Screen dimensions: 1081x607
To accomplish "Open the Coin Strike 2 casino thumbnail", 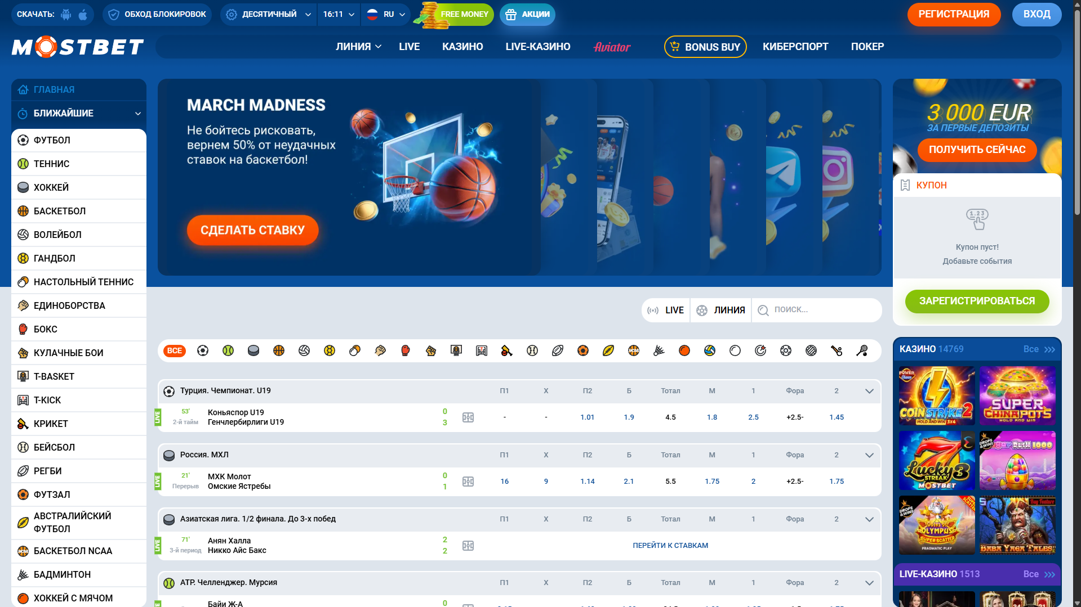I will coord(936,396).
